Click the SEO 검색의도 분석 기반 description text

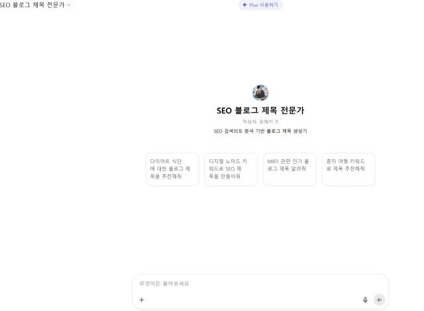click(x=260, y=131)
